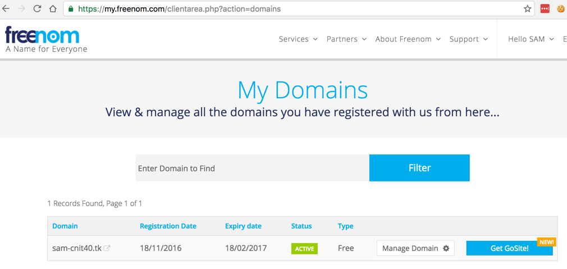Screen dimensions: 567x269
Task: Click the ACTIVE status badge
Action: click(304, 248)
